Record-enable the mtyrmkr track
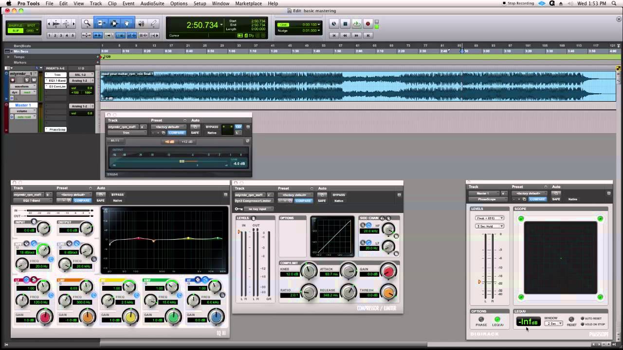The width and height of the screenshot is (623, 350). click(x=13, y=80)
